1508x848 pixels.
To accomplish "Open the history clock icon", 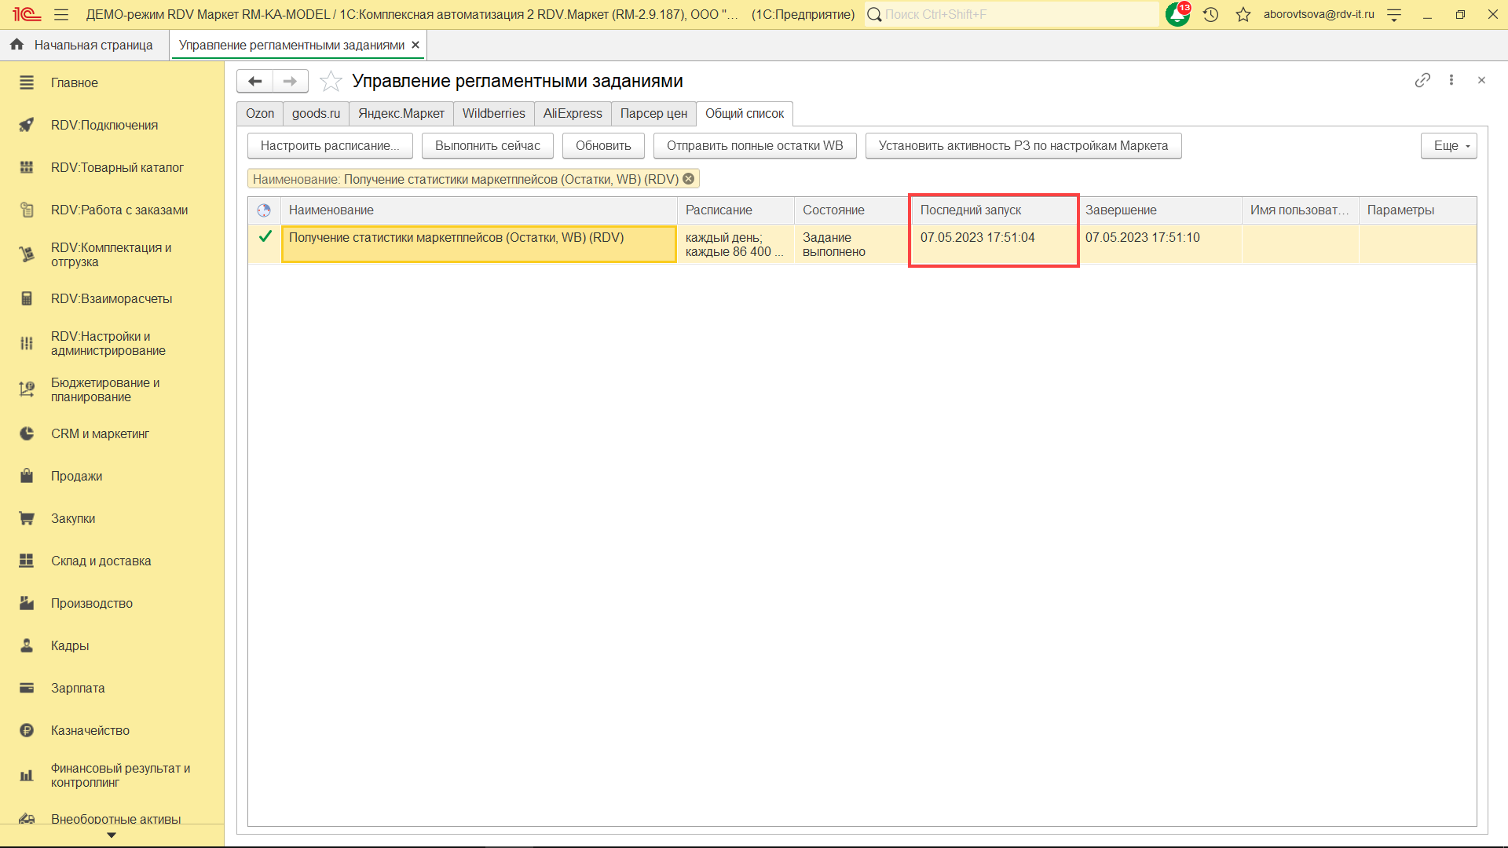I will (x=1210, y=14).
